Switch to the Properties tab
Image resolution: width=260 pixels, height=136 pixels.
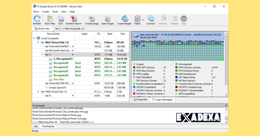pyautogui.click(x=140, y=99)
